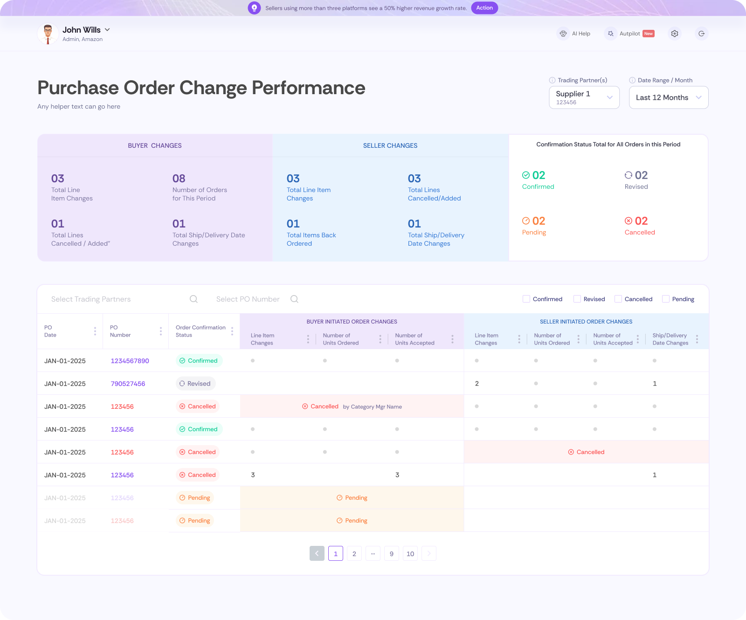The image size is (746, 620).
Task: Click search icon beside Select Trading Partners
Action: pos(193,299)
